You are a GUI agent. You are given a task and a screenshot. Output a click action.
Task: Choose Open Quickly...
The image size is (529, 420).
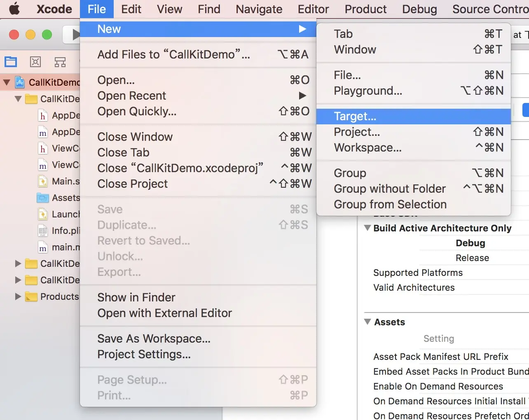pos(198,111)
